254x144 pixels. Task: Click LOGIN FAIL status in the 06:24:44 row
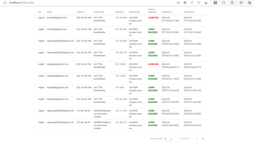click(153, 64)
